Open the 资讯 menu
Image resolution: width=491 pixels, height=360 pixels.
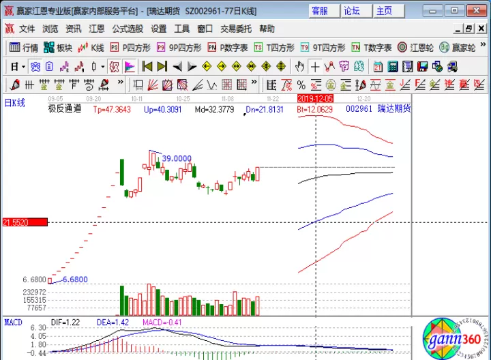click(73, 29)
